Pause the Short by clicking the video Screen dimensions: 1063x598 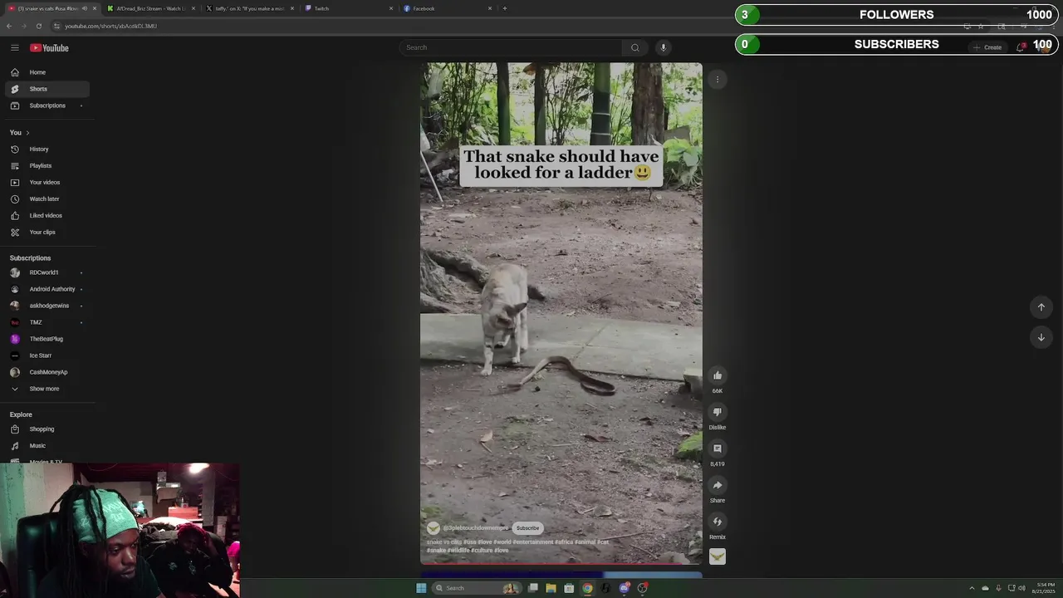(x=561, y=314)
